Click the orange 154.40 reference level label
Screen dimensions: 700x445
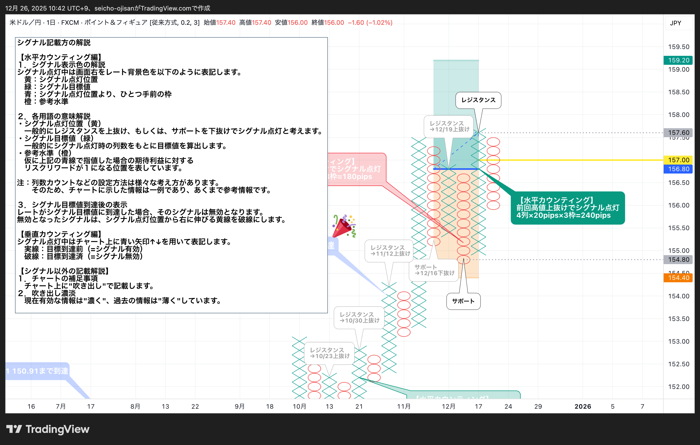coord(678,278)
